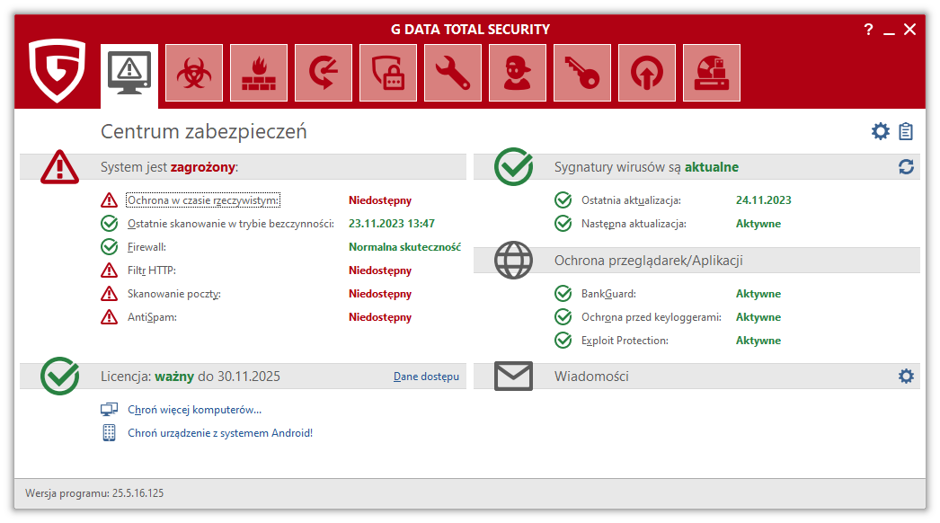The image size is (940, 523).
Task: Open the Skanowanie poczty entry
Action: click(x=173, y=294)
